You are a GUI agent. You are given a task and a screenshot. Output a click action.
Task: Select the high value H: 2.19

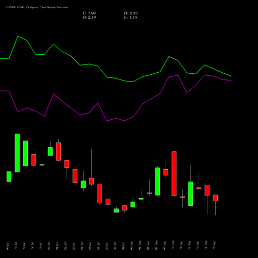(x=131, y=13)
